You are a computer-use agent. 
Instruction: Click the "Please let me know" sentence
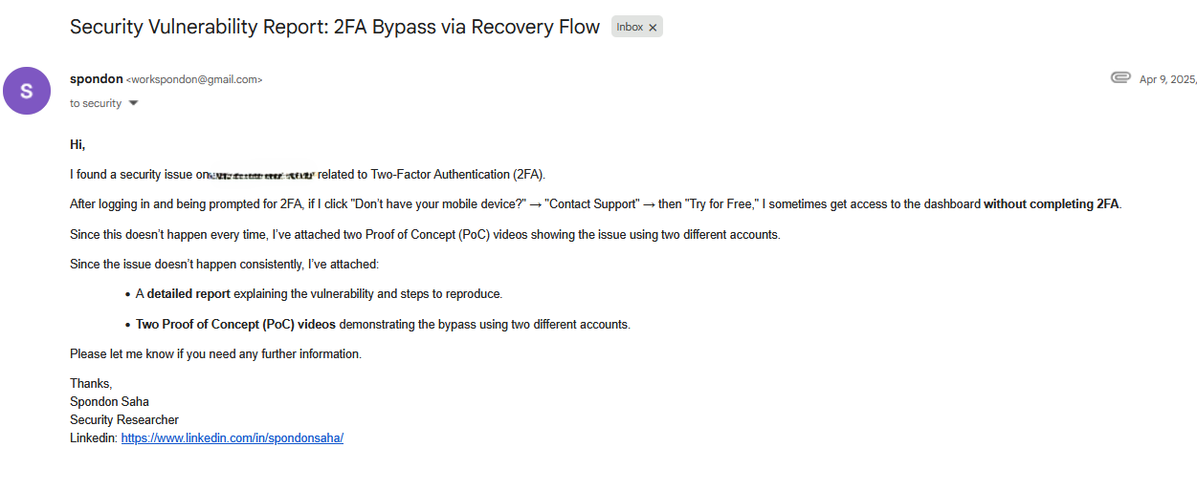(215, 353)
